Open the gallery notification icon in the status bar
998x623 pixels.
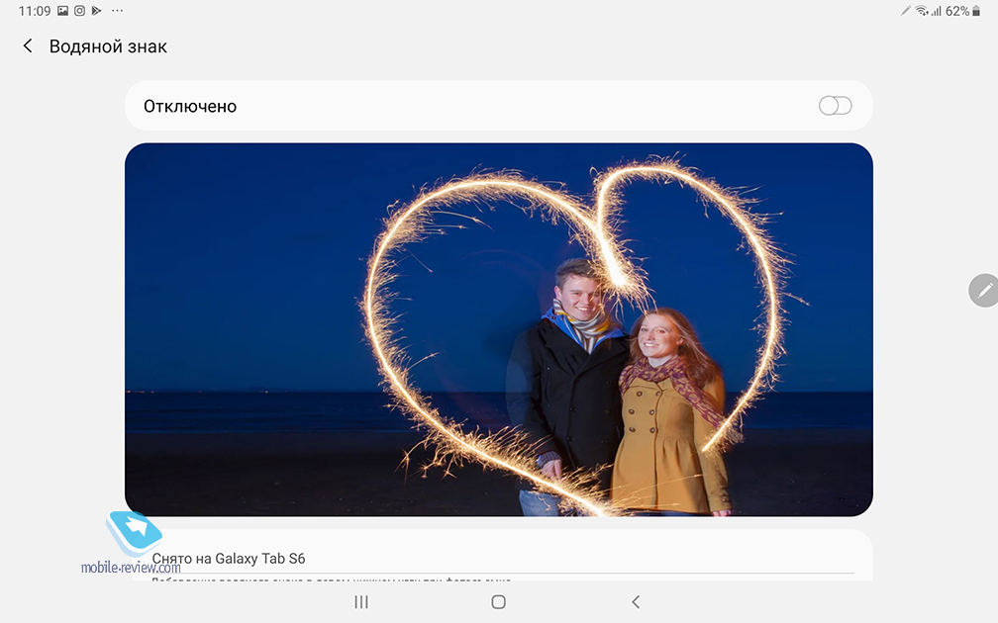(x=62, y=11)
